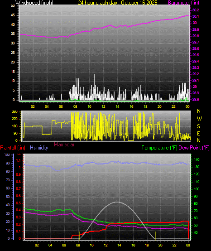Click the 5 value on windspeed axis
Screen dimensions: 211x251
coord(14,91)
